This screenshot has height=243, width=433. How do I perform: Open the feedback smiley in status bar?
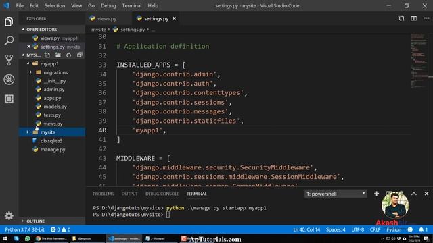point(410,230)
